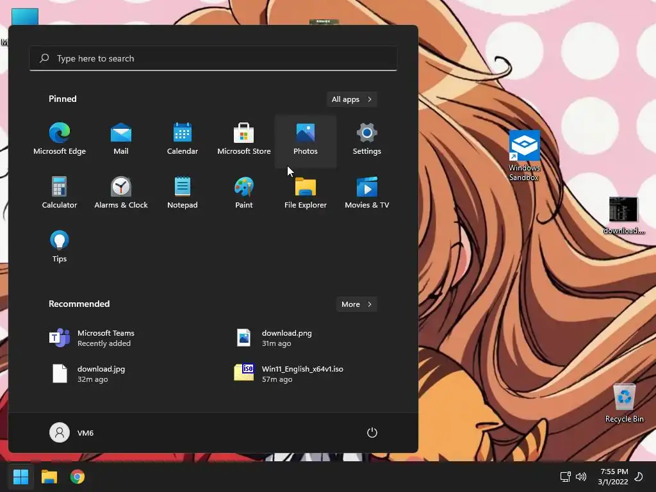Open Google Chrome on the taskbar
Image resolution: width=656 pixels, height=492 pixels.
tap(78, 477)
